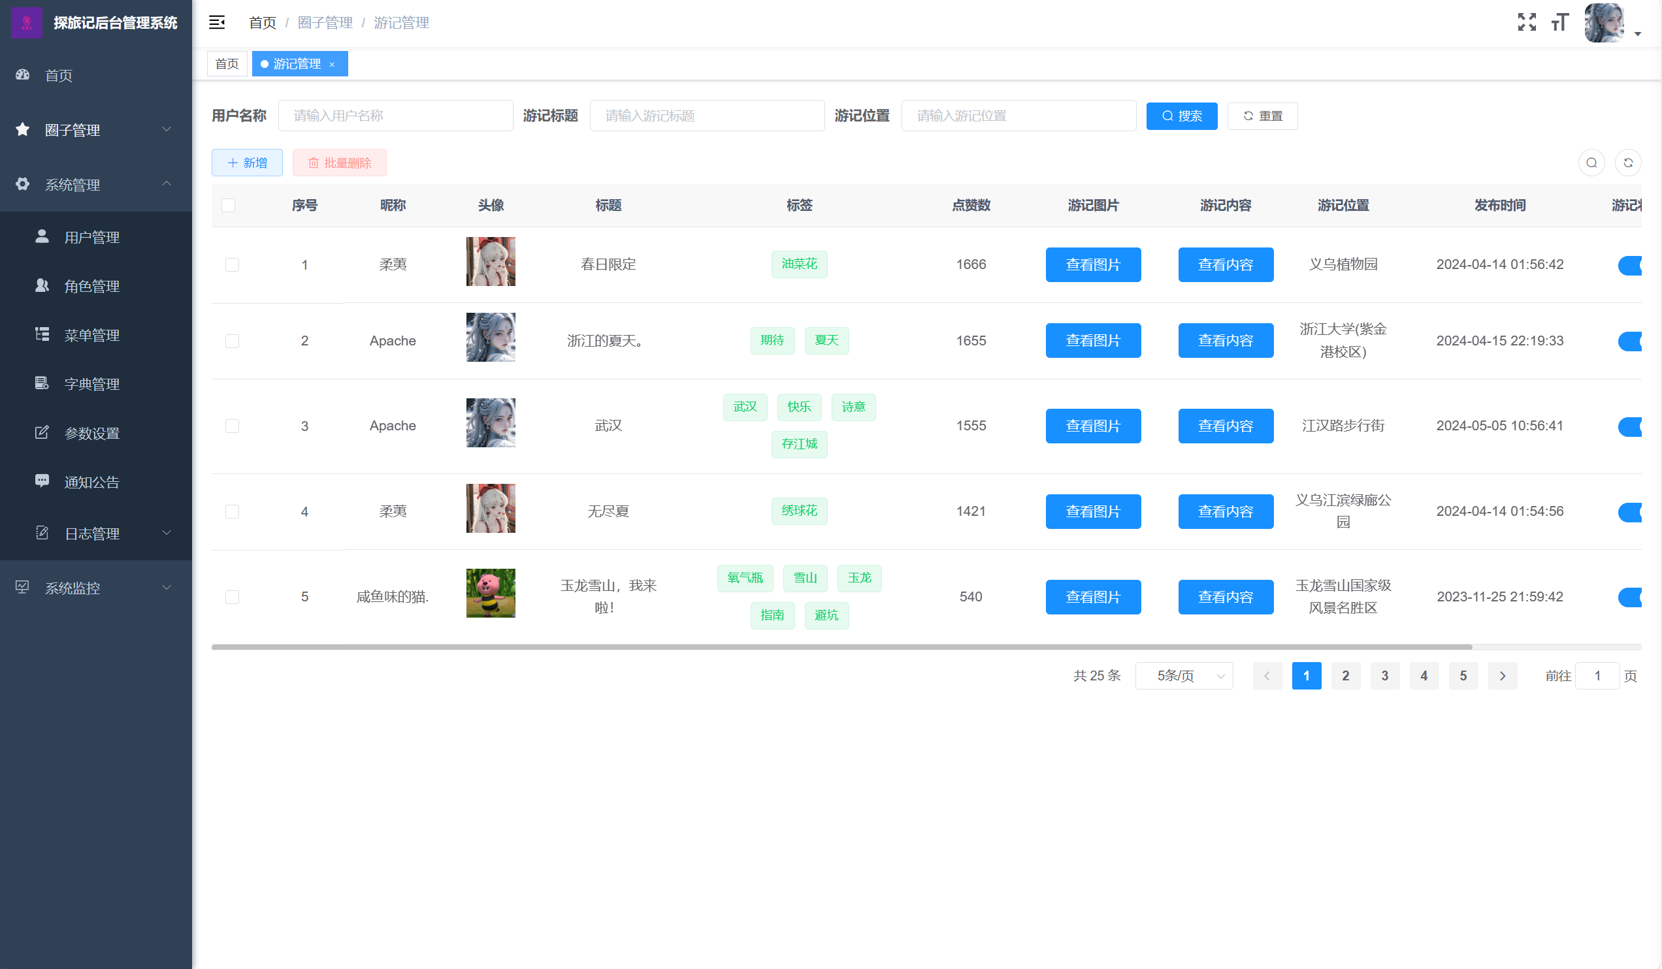Enter fullscreen mode via the expand icon
Screen dimensions: 1662x969
pyautogui.click(x=1526, y=22)
